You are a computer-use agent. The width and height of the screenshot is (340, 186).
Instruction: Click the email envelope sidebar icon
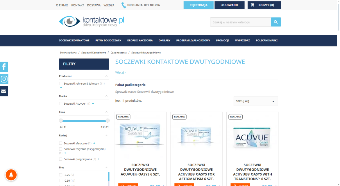click(4, 91)
